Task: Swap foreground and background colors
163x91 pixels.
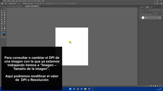Action: pyautogui.click(x=5, y=33)
